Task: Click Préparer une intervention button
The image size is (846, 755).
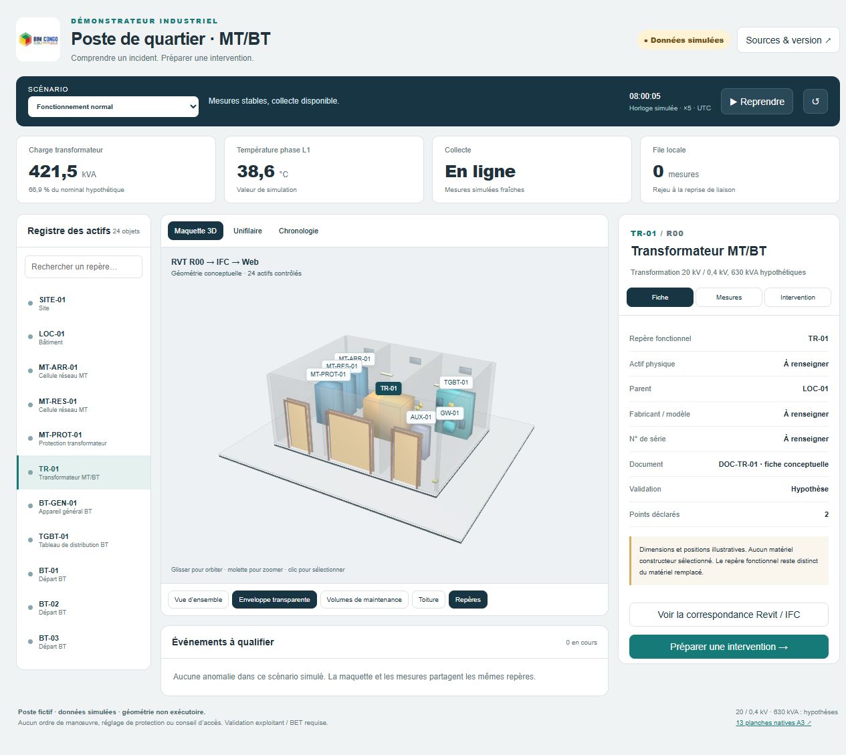Action: click(x=729, y=647)
